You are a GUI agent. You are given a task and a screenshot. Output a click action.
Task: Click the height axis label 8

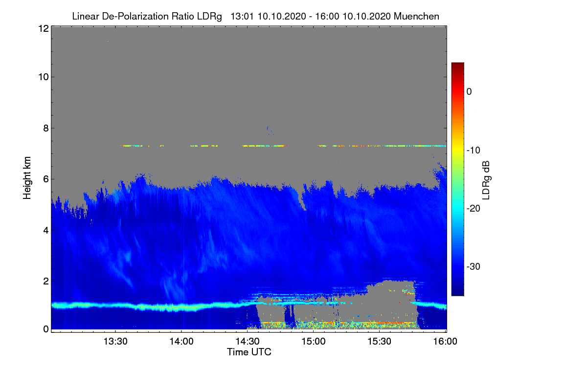(45, 128)
